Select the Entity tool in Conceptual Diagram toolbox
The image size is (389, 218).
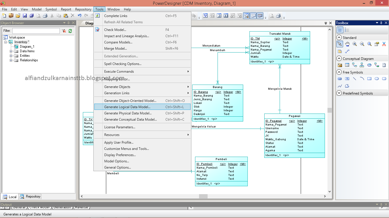coord(347,65)
